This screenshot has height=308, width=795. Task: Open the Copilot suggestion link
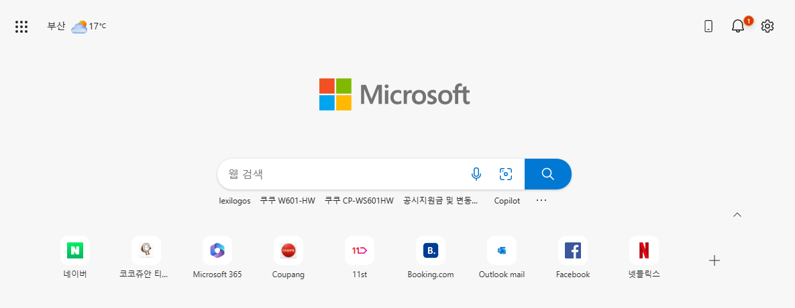[507, 201]
